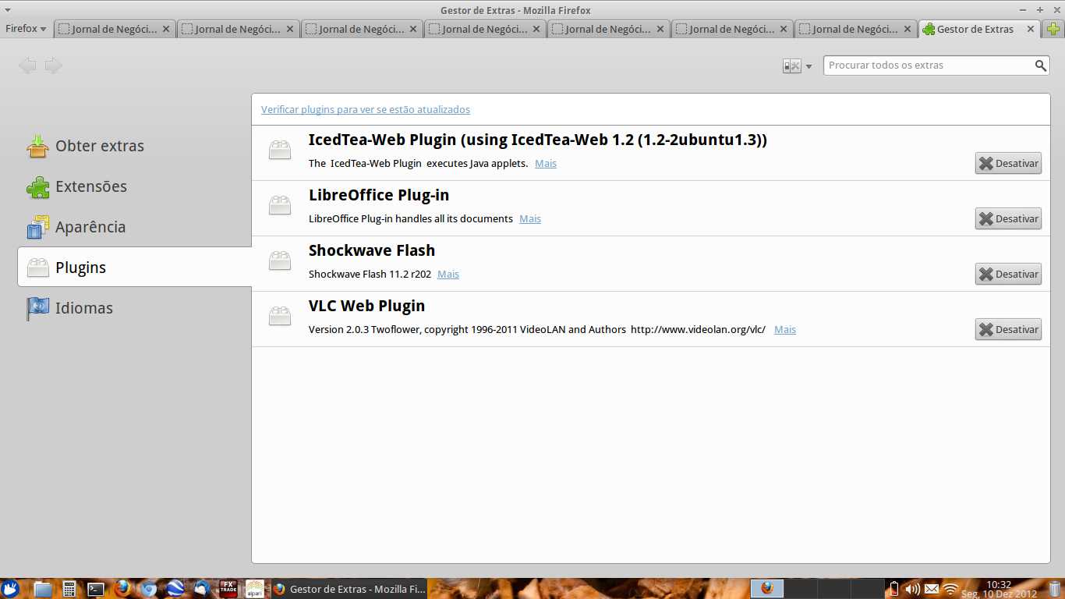Go forward with the right arrow
Screen dimensions: 1065x599
tap(53, 66)
